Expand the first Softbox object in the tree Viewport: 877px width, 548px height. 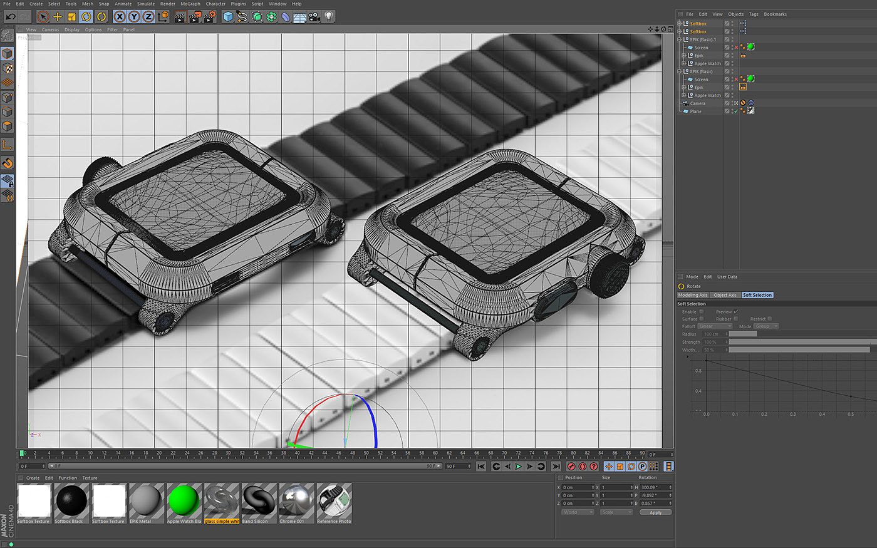[680, 24]
